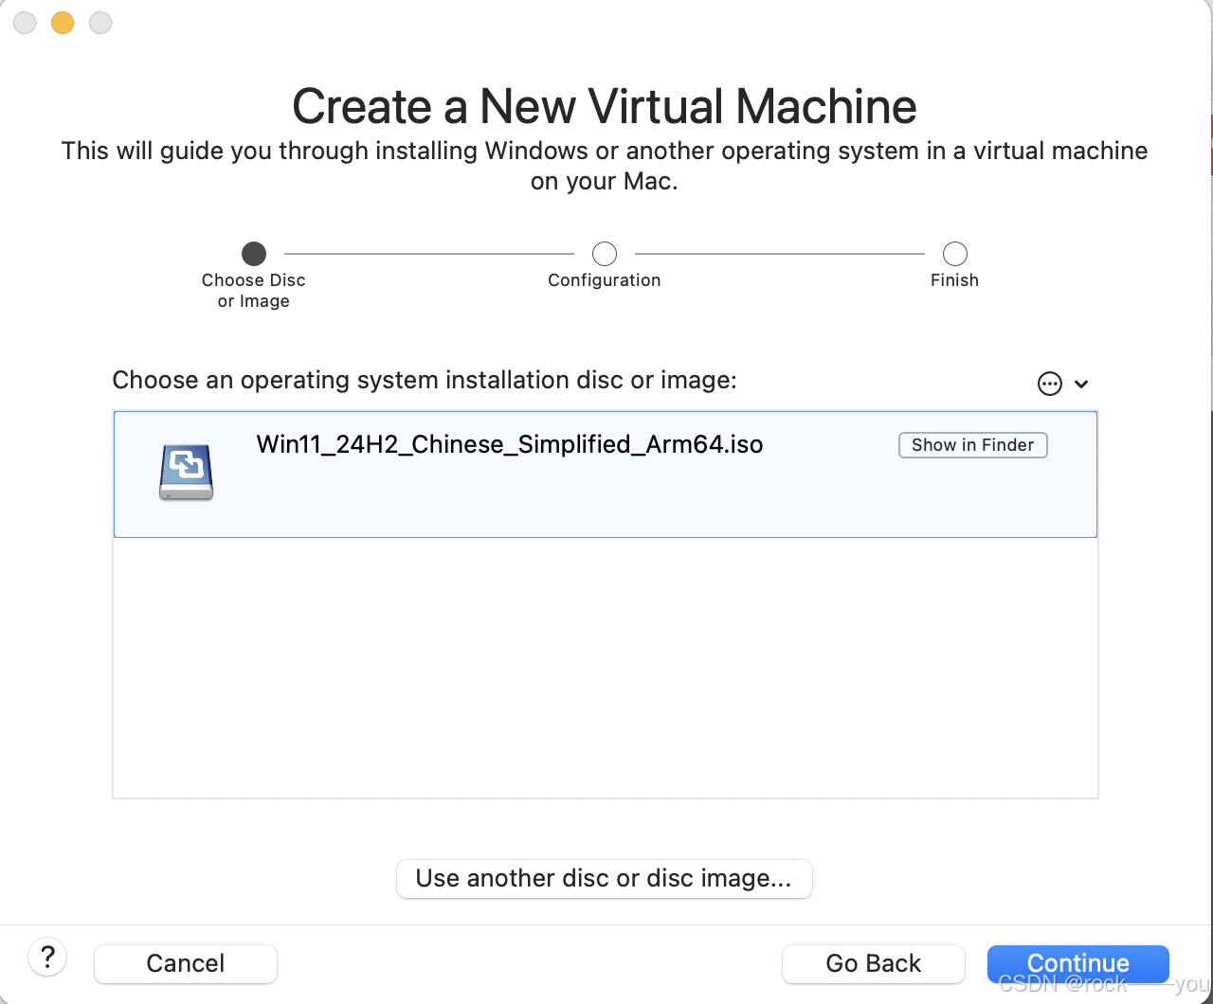Open help with the question mark button
The width and height of the screenshot is (1213, 1004).
(47, 957)
